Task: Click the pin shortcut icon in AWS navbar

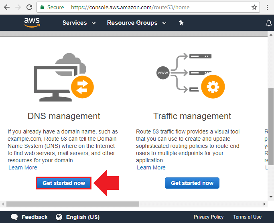Action: click(181, 23)
